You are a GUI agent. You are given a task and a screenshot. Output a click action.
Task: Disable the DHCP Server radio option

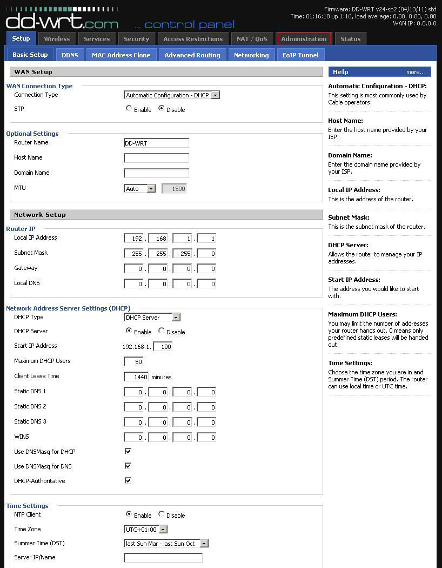162,331
